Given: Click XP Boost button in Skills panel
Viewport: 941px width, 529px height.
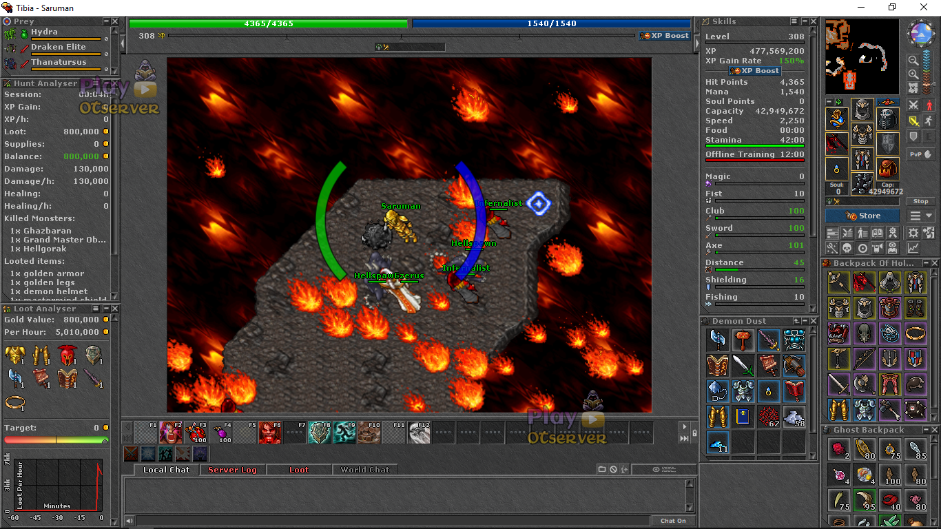Looking at the screenshot, I should [x=755, y=70].
